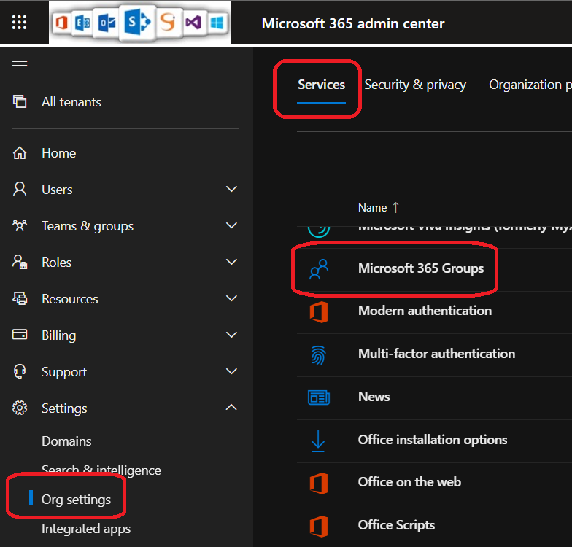The width and height of the screenshot is (572, 547).
Task: Click the Modern authentication Office icon
Action: point(319,311)
